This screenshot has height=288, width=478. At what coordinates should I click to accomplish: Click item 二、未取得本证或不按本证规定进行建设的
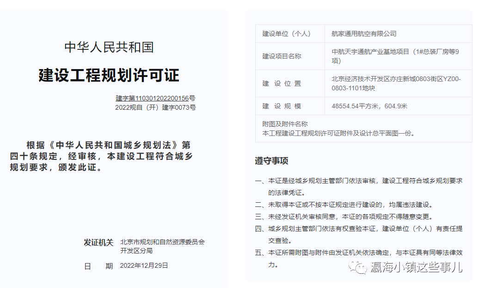(x=344, y=205)
